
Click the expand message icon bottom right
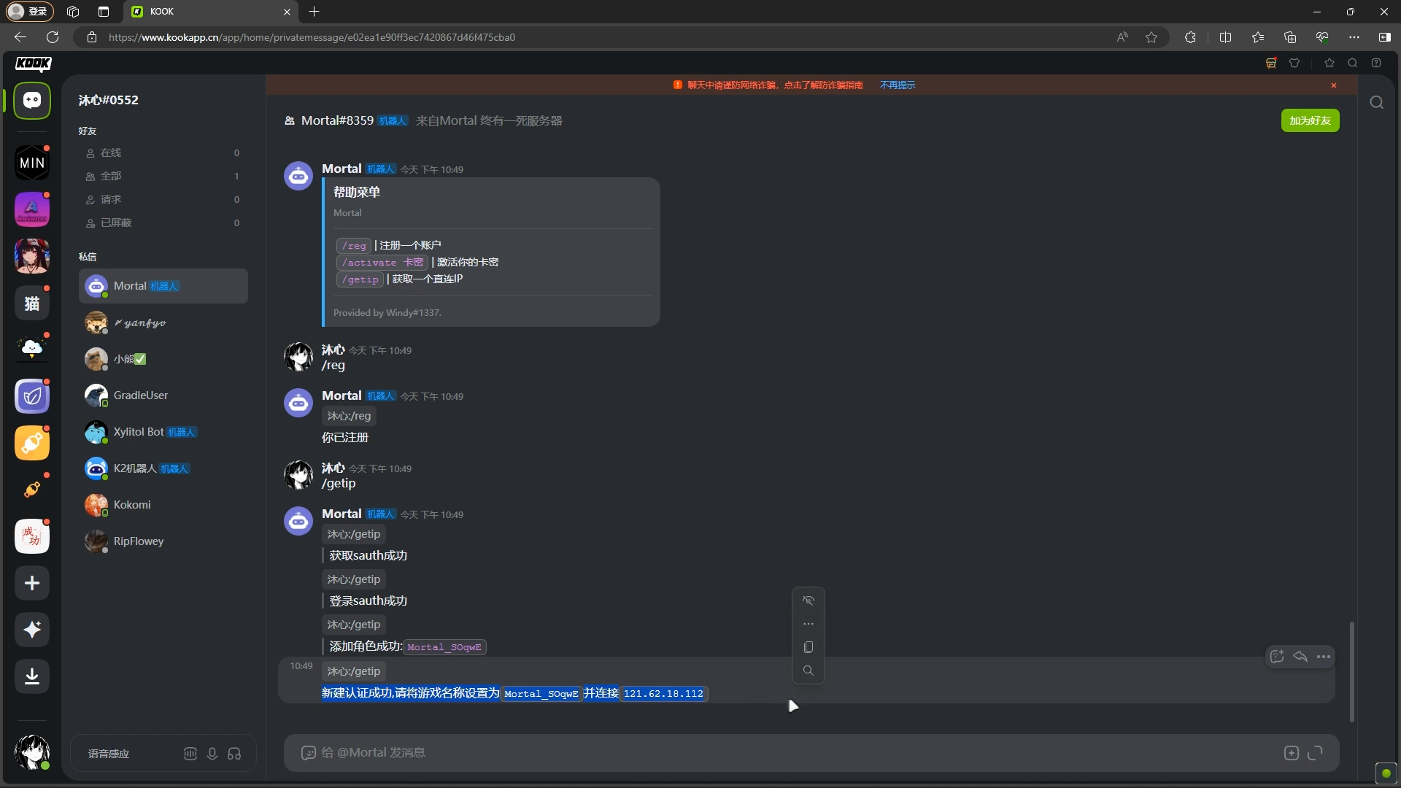1316,752
